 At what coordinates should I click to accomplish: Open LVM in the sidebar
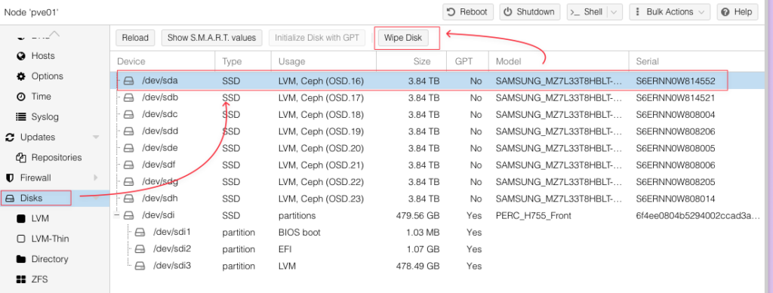(40, 218)
